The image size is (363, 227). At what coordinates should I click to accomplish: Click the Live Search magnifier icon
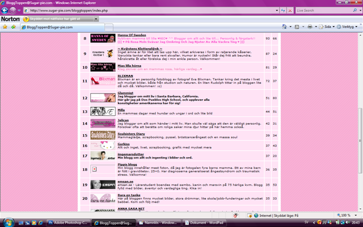[355, 10]
